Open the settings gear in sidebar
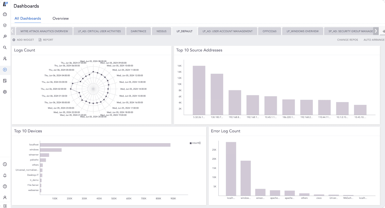 point(5,92)
